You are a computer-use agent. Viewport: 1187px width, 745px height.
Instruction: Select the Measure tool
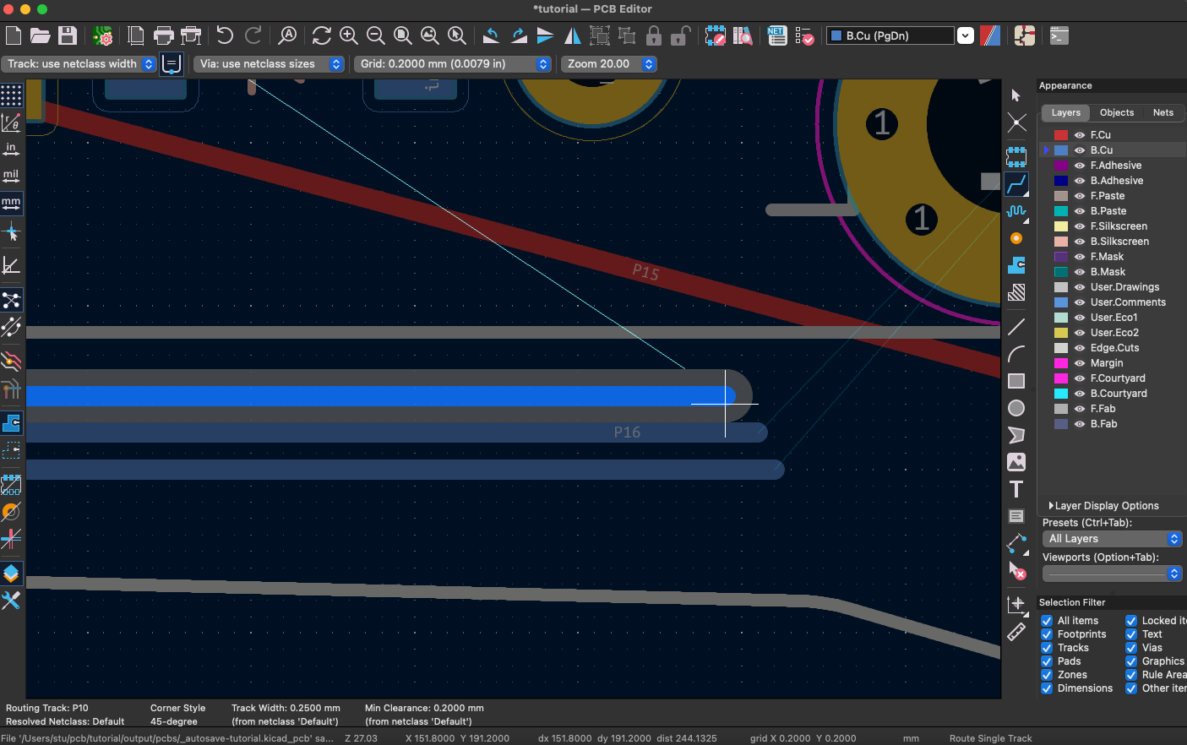[1016, 631]
